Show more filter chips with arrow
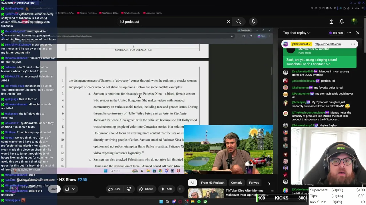This screenshot has width=366, height=205. [x=269, y=184]
